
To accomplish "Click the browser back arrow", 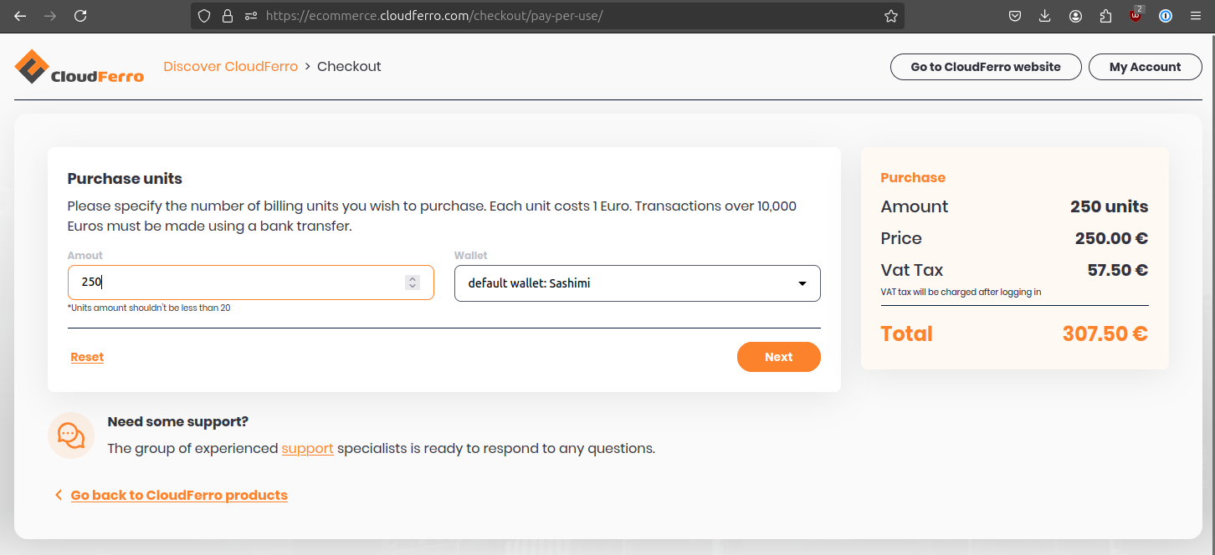I will [x=20, y=16].
